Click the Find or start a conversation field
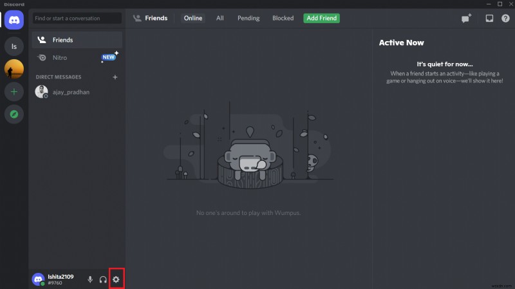Screen dimensions: 515x289 click(77, 18)
